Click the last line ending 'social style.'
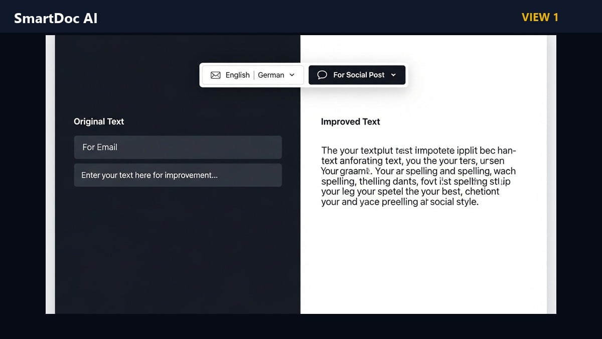 click(400, 202)
